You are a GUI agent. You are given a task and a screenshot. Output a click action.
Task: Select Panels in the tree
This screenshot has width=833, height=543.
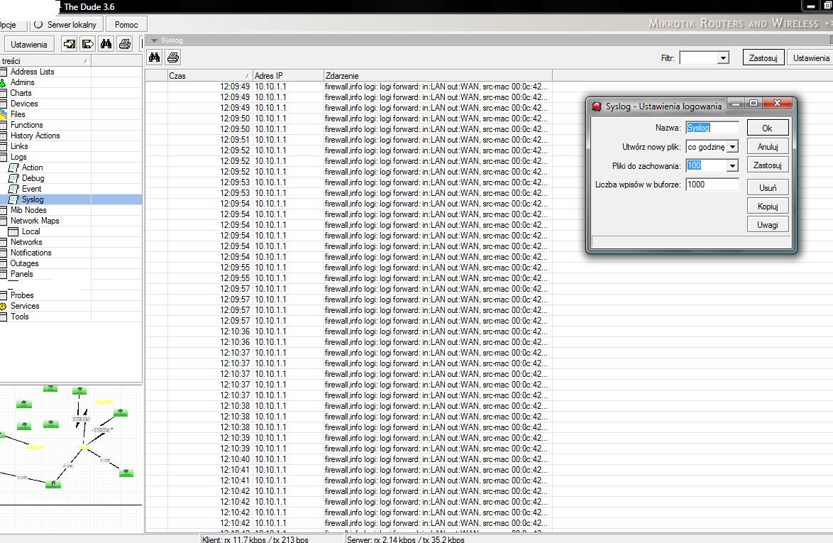[21, 273]
